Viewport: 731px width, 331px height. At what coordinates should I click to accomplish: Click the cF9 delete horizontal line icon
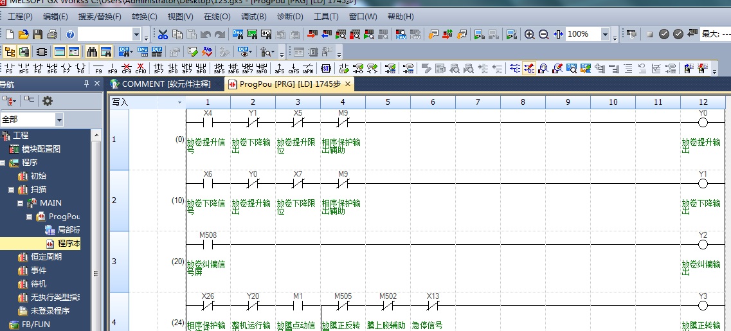coord(127,68)
